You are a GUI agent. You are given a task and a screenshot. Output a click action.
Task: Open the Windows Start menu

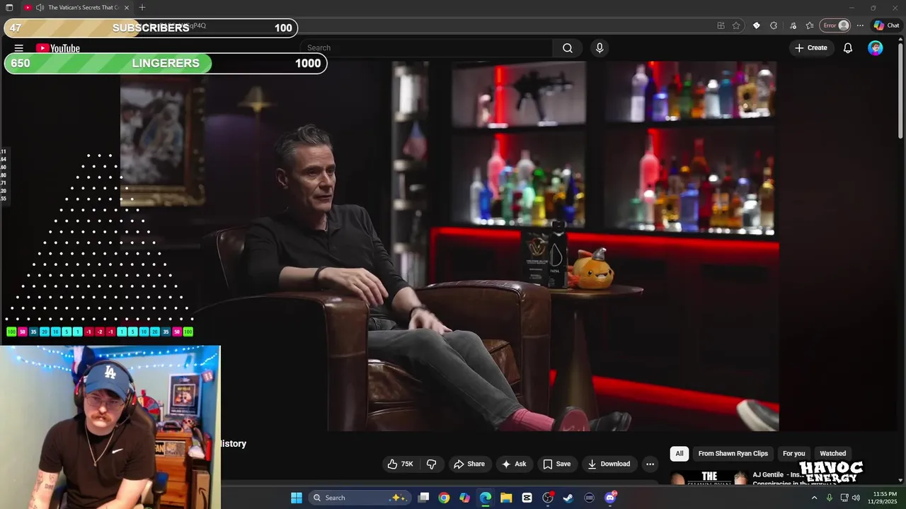click(x=297, y=498)
